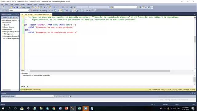Open File Explorer from the taskbar
Viewport: 197px width, 111px height.
(41, 108)
